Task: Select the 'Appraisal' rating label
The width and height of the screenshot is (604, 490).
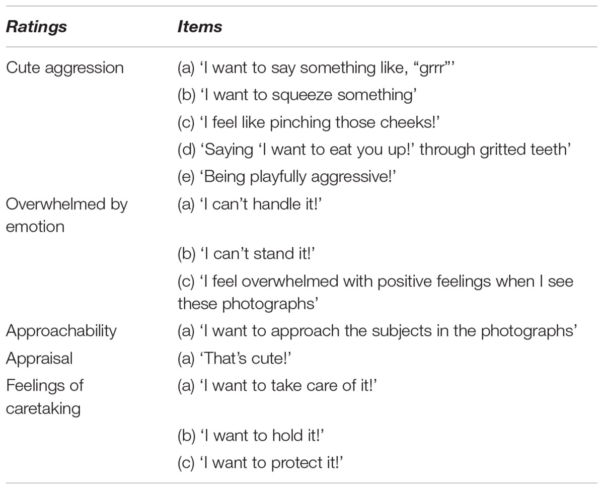Action: [39, 358]
